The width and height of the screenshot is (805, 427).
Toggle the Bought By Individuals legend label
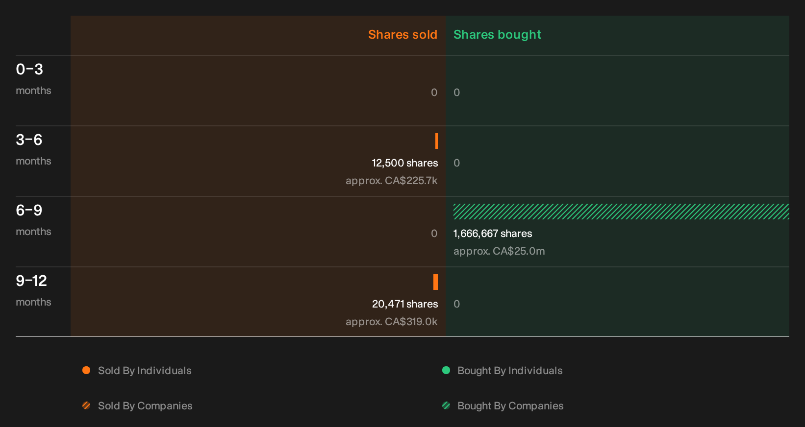click(510, 371)
